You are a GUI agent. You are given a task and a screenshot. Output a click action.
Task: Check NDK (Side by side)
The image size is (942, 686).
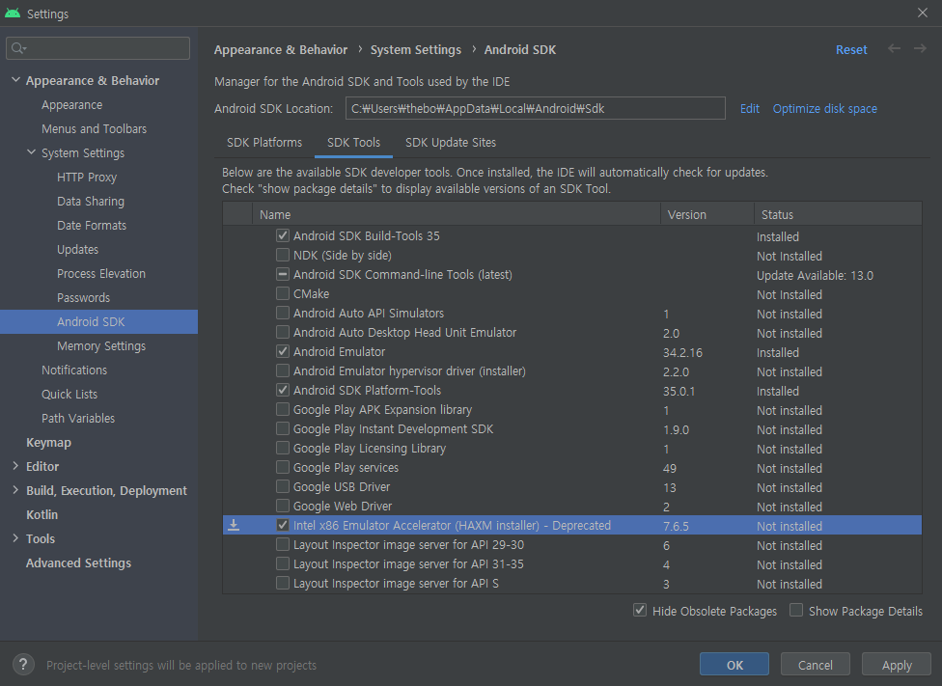(x=283, y=255)
